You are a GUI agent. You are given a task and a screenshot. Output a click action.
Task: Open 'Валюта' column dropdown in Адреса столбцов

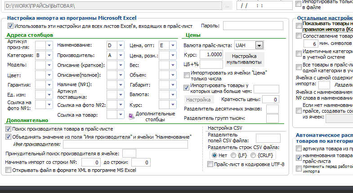click(x=173, y=95)
